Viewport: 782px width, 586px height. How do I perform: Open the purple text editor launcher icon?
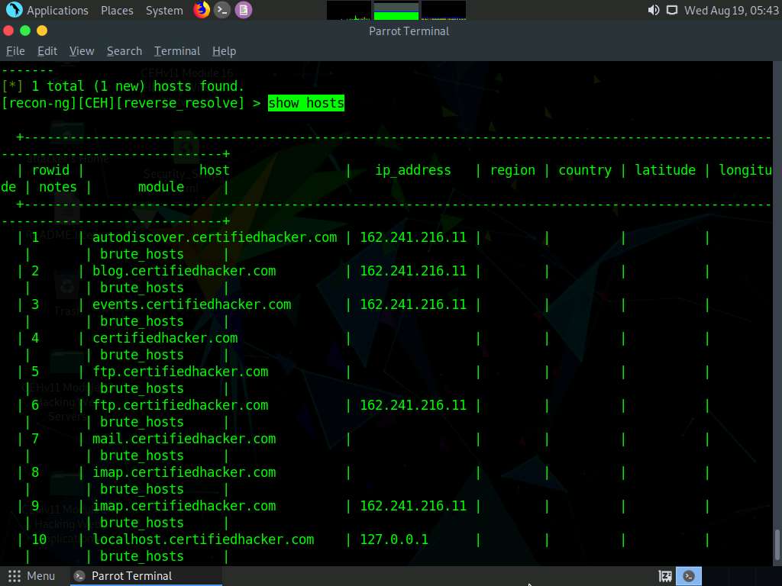tap(244, 10)
